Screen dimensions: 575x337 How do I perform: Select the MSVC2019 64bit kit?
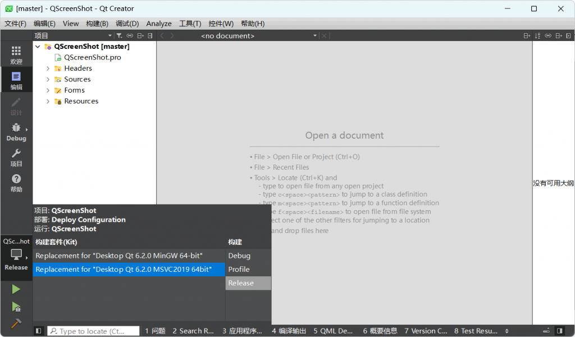point(129,269)
